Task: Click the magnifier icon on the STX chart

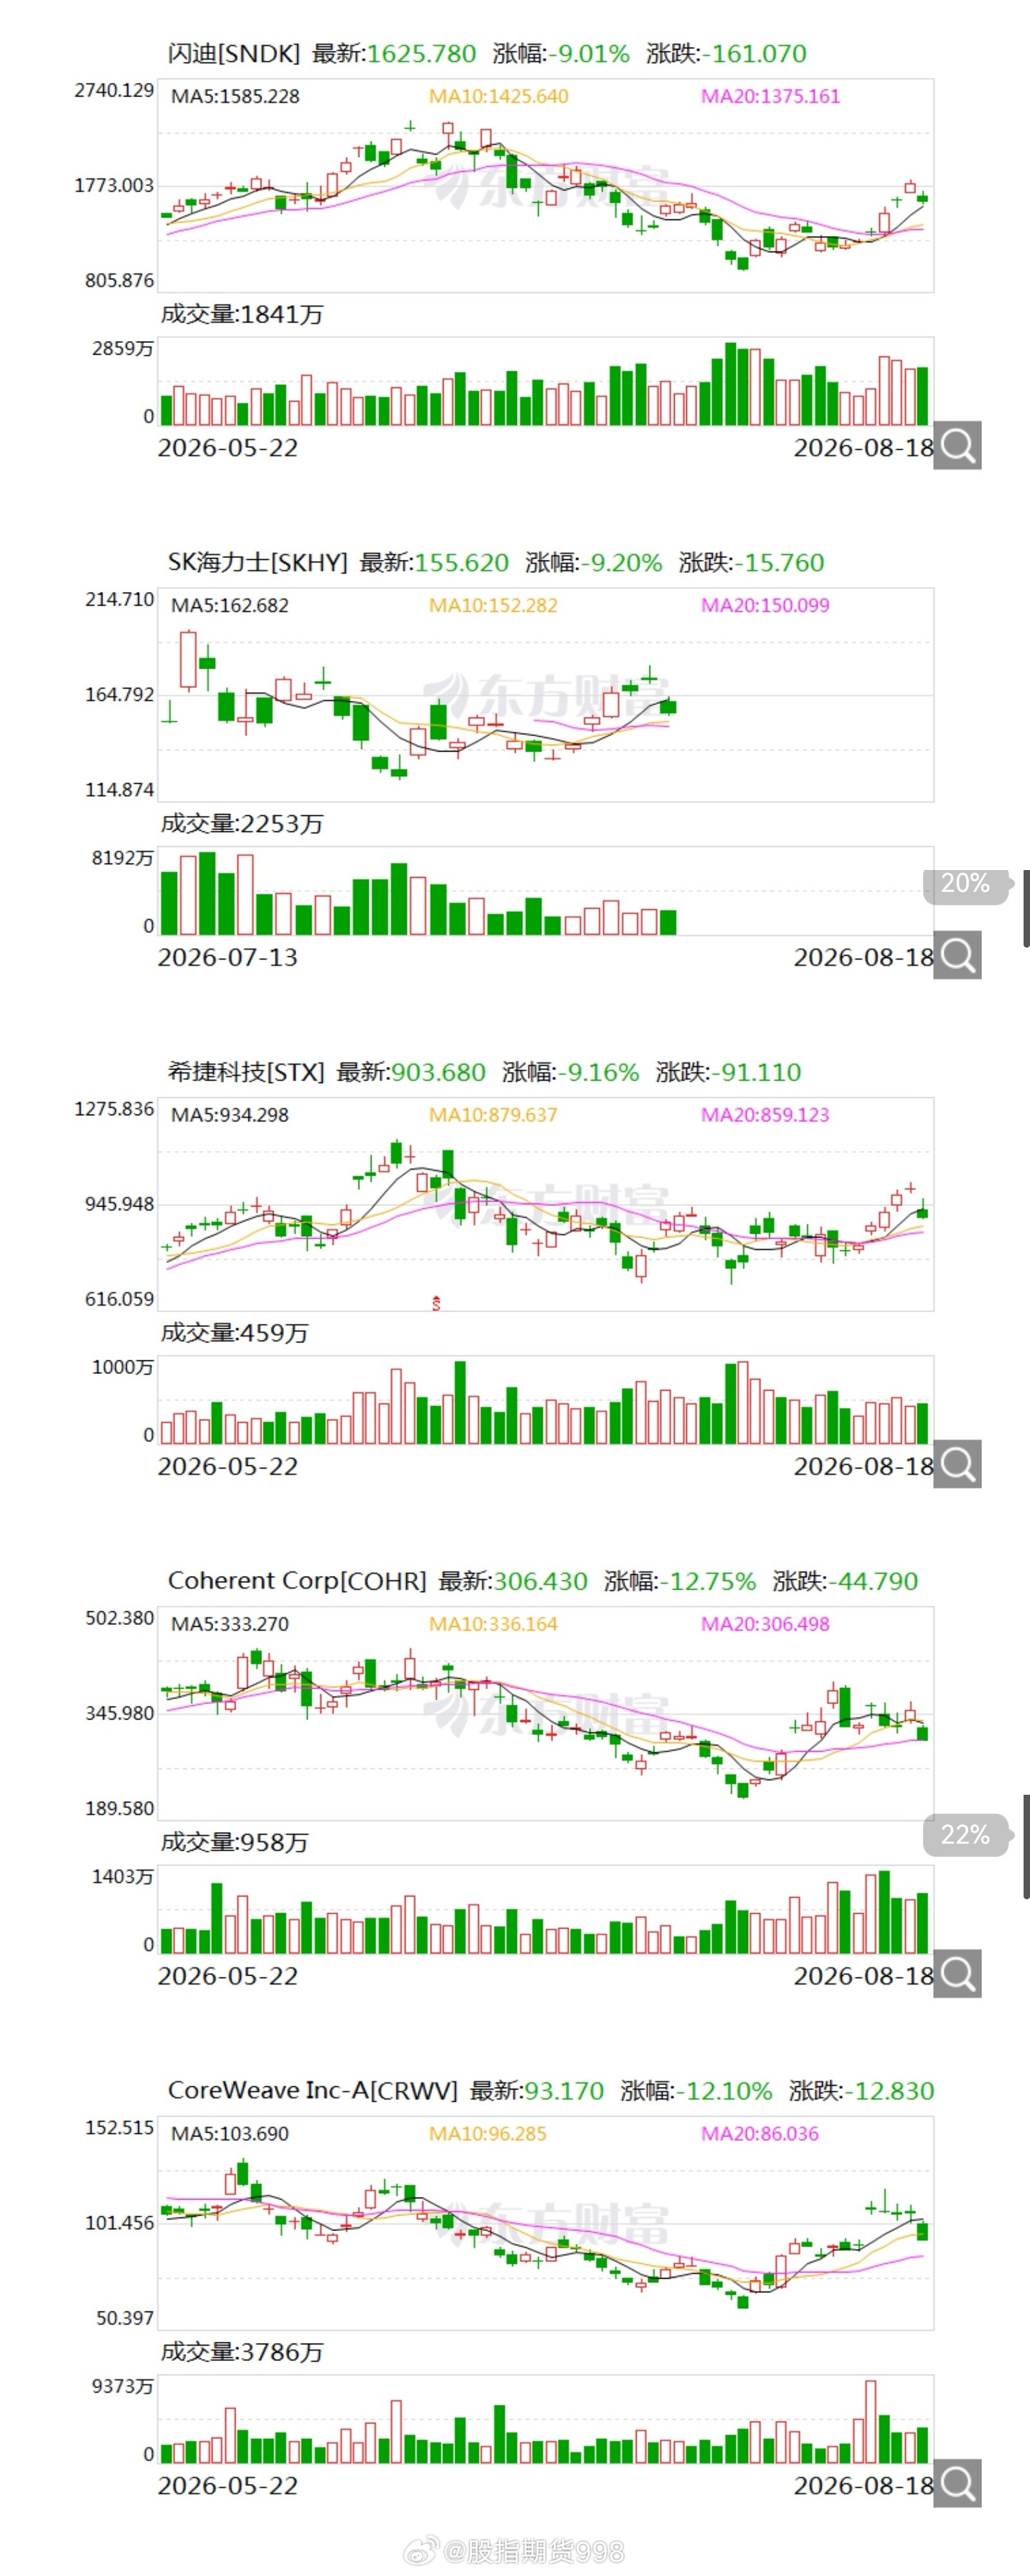Action: 957,1464
